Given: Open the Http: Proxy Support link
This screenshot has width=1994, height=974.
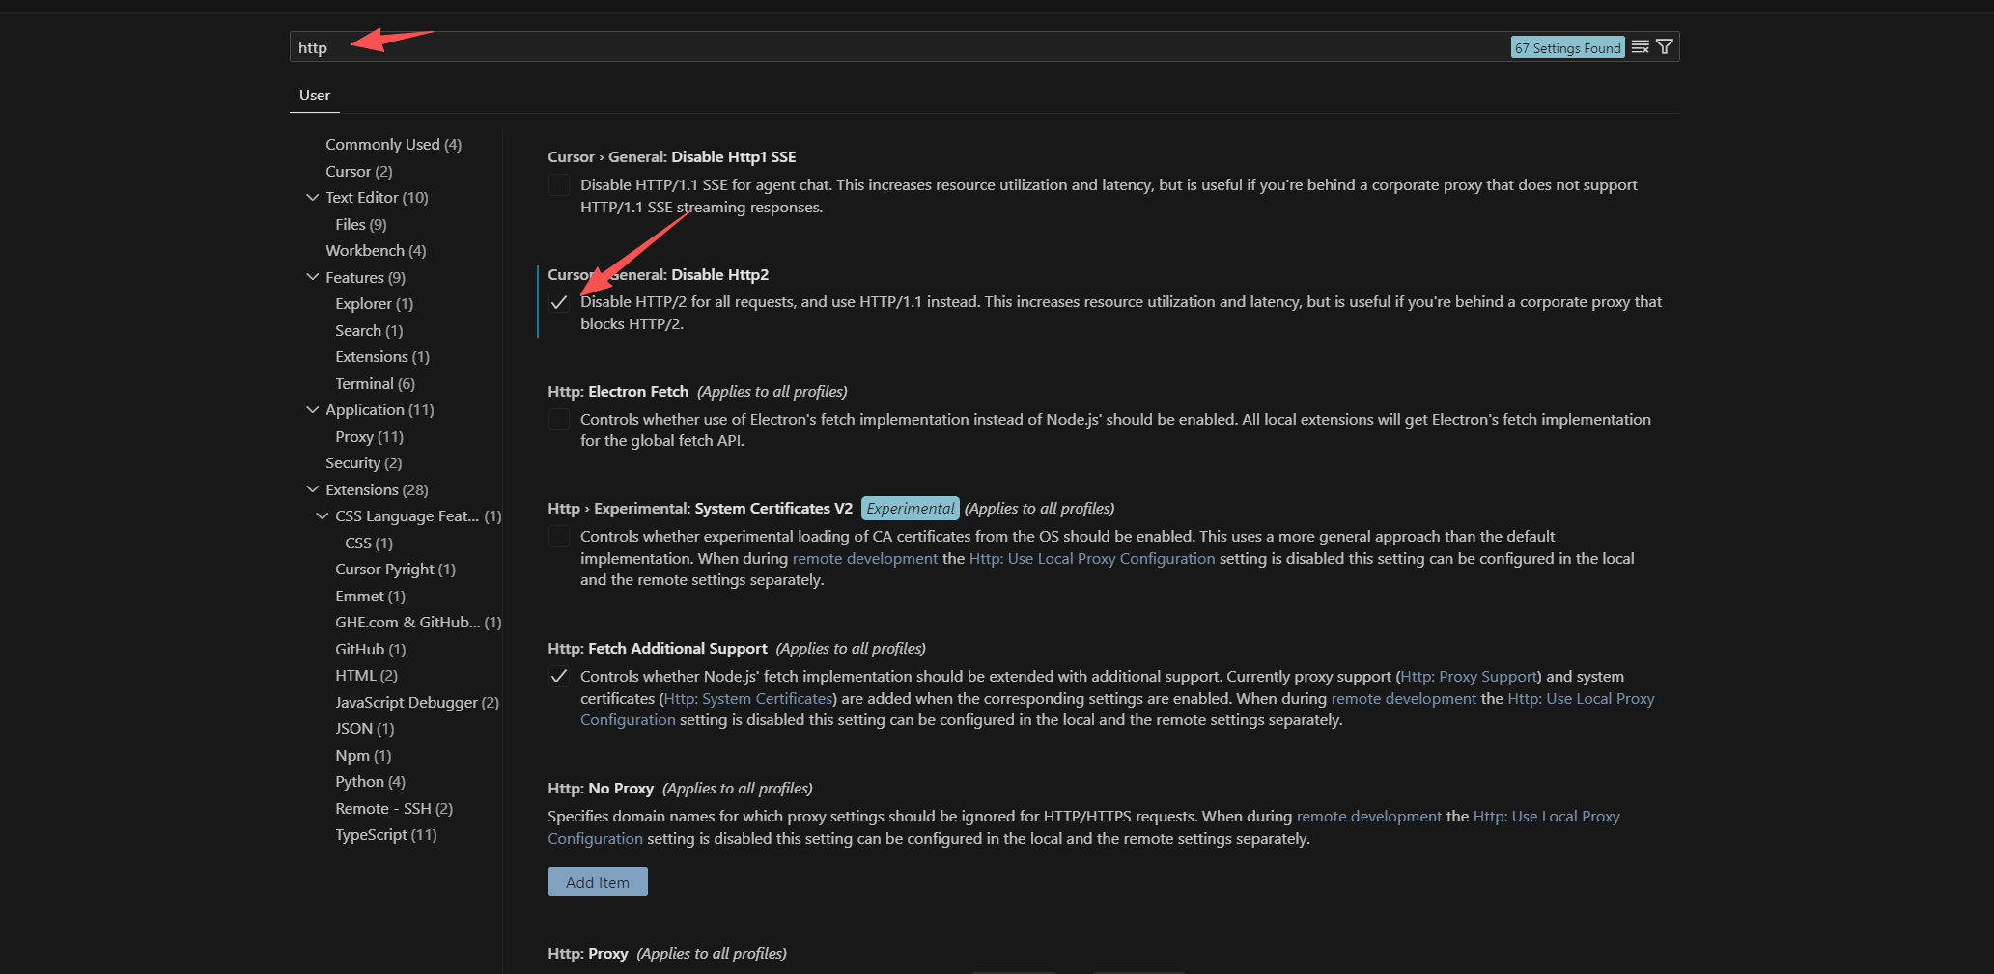Looking at the screenshot, I should [1469, 677].
